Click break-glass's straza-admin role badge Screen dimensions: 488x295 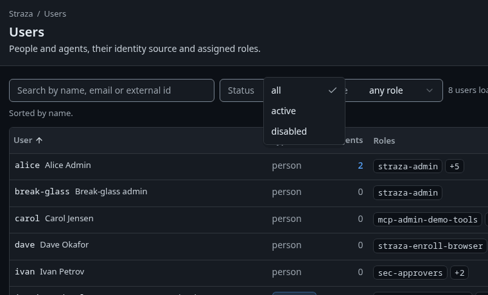pos(408,193)
